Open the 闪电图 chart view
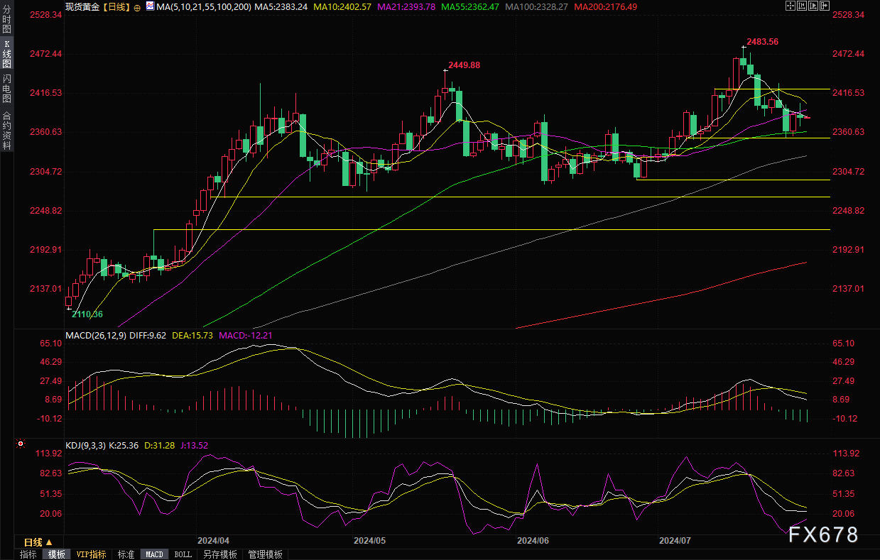The width and height of the screenshot is (880, 560). 6,89
